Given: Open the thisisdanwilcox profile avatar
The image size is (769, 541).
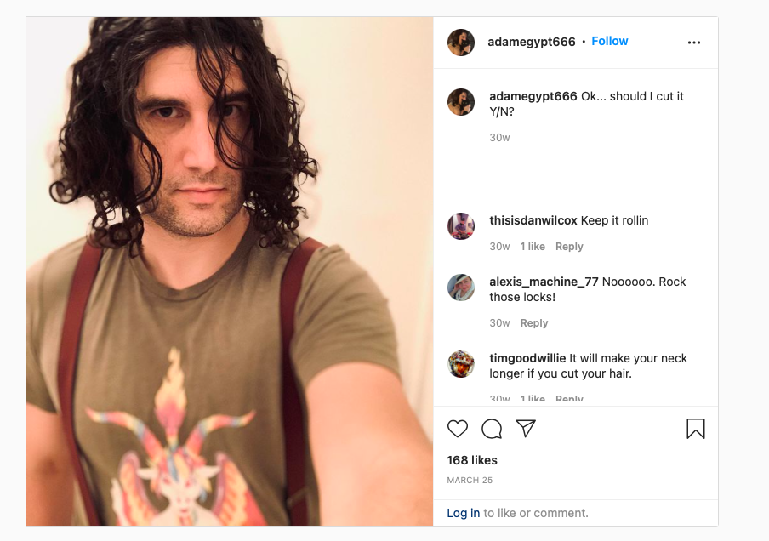Looking at the screenshot, I should click(x=461, y=226).
